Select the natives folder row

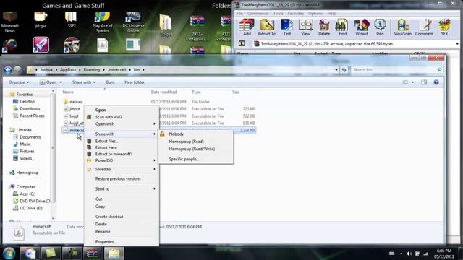pos(159,102)
